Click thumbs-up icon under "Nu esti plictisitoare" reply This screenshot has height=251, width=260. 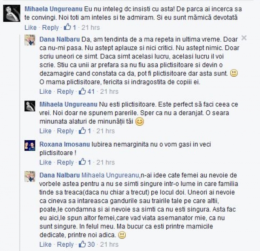(82, 131)
